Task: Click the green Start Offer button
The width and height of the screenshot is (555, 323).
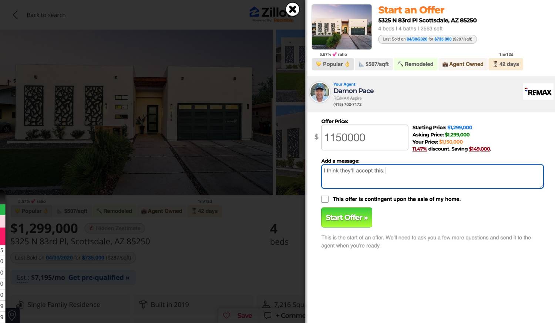Action: coord(347,217)
